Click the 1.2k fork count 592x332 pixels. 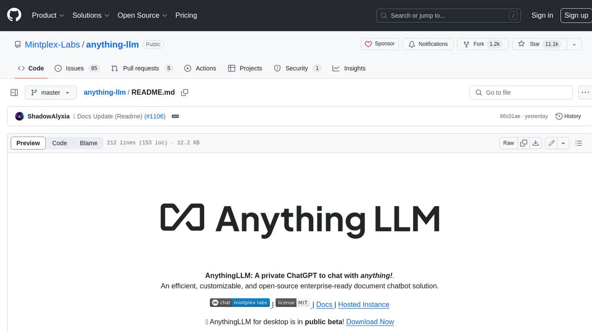494,44
